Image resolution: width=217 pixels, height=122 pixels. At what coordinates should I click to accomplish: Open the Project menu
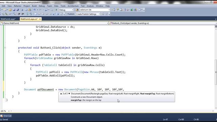(x=26, y=6)
